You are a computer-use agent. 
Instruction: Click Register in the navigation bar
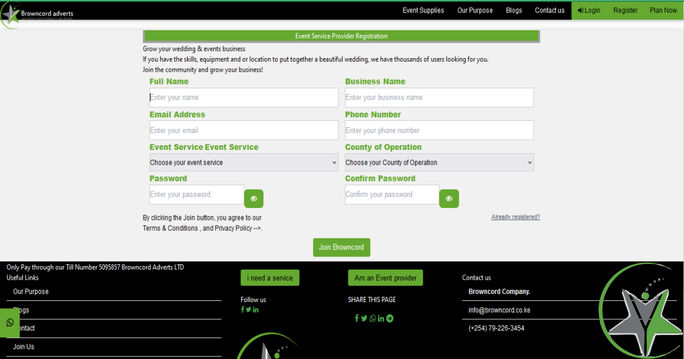625,10
